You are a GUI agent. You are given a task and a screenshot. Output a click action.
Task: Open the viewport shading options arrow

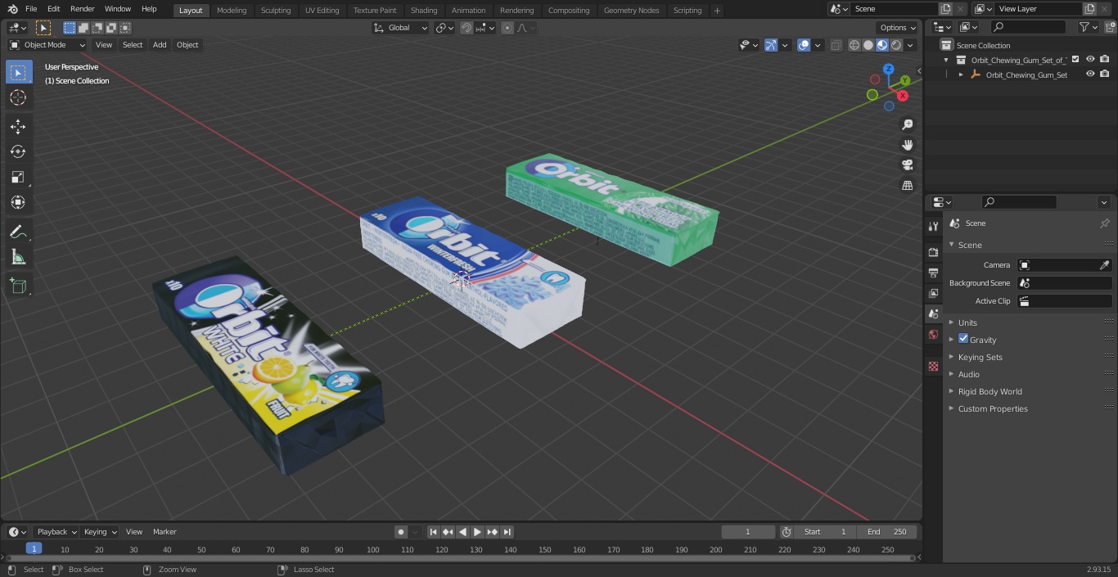pos(910,45)
